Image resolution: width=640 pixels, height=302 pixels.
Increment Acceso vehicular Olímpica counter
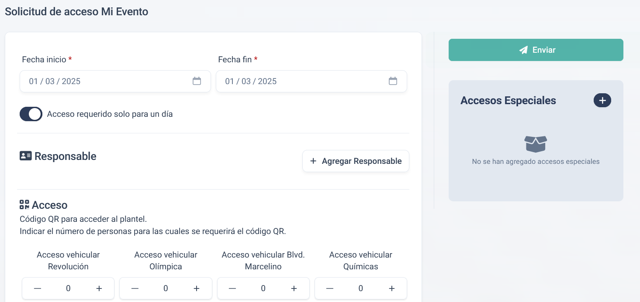pyautogui.click(x=196, y=288)
